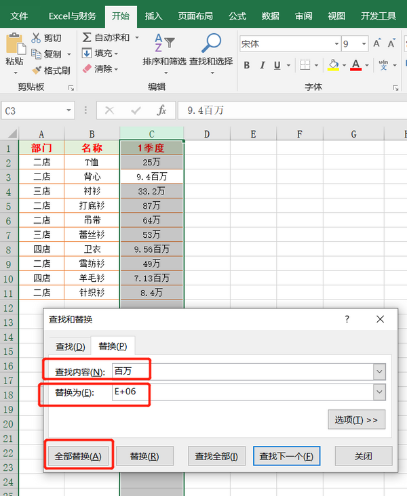
Task: Click the 替换为 input field
Action: coord(243,392)
